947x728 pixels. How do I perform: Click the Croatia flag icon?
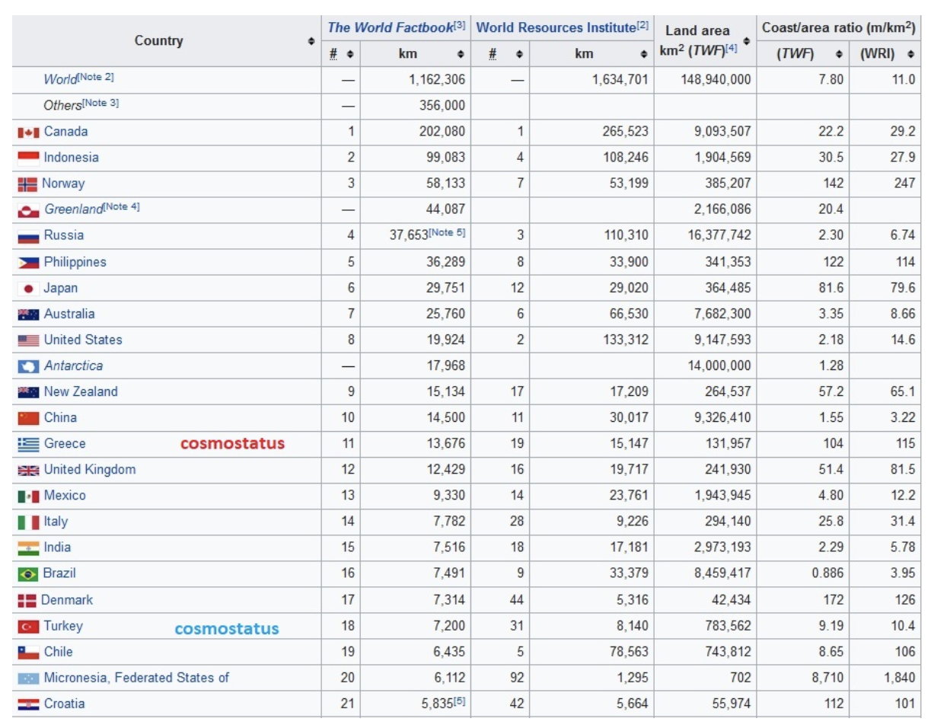28,704
